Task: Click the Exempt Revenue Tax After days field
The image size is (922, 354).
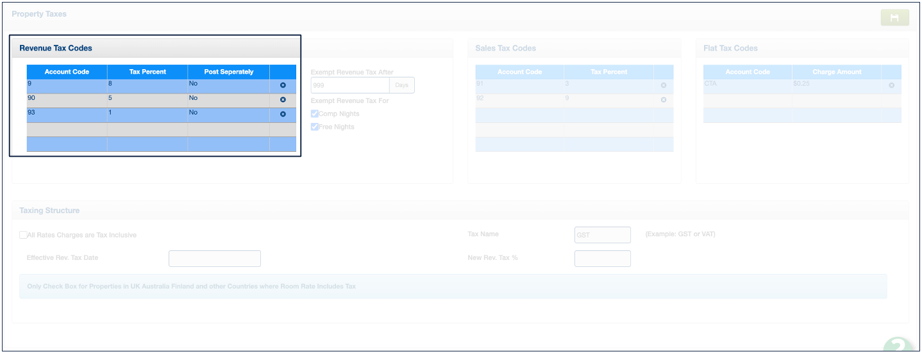Action: tap(350, 85)
